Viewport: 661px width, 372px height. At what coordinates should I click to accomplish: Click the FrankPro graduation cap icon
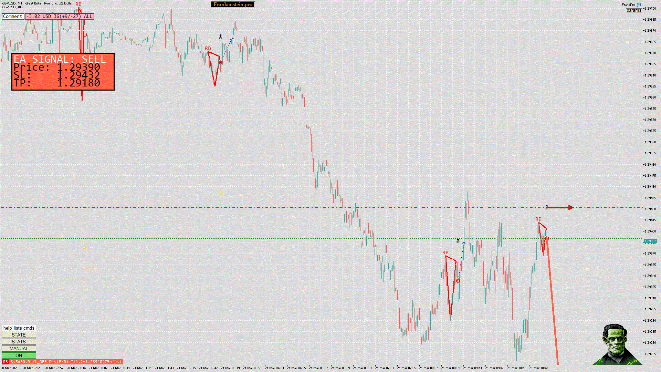[639, 5]
